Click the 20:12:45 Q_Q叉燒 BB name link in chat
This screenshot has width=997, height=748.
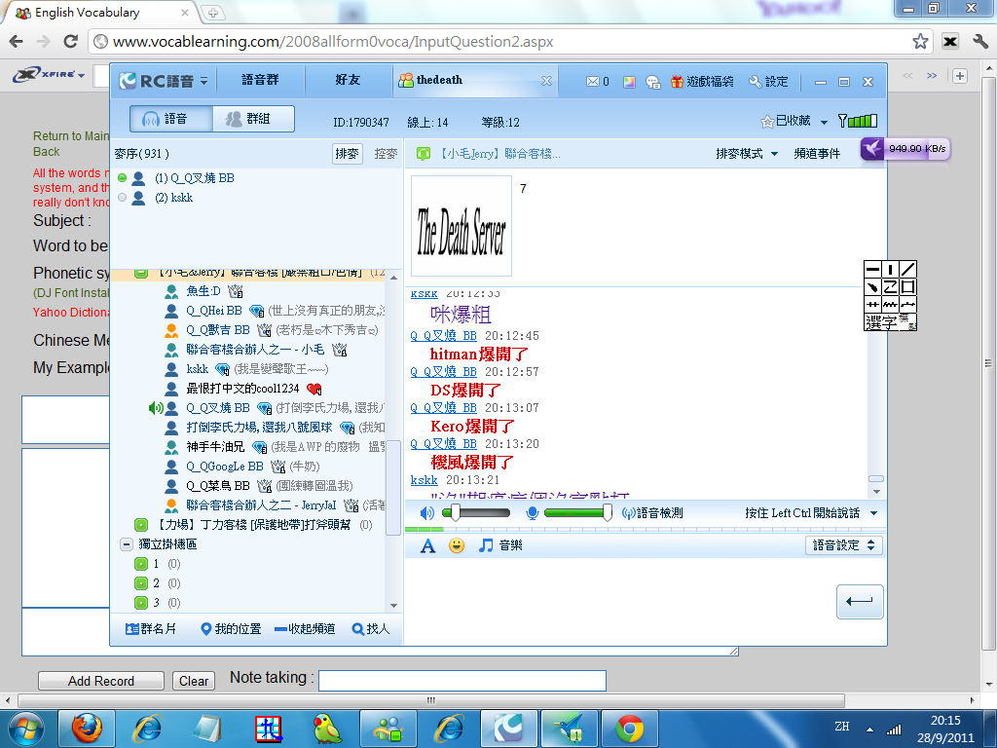[443, 336]
